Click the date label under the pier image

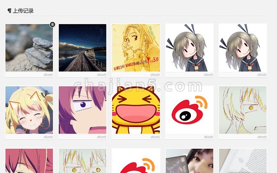coord(102,75)
